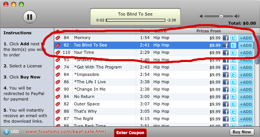The image size is (260, 137).
Task: Change currency with the USD dollar icon
Action: [6, 132]
